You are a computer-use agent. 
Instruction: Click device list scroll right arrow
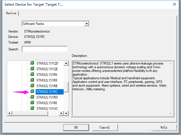click(x=61, y=113)
